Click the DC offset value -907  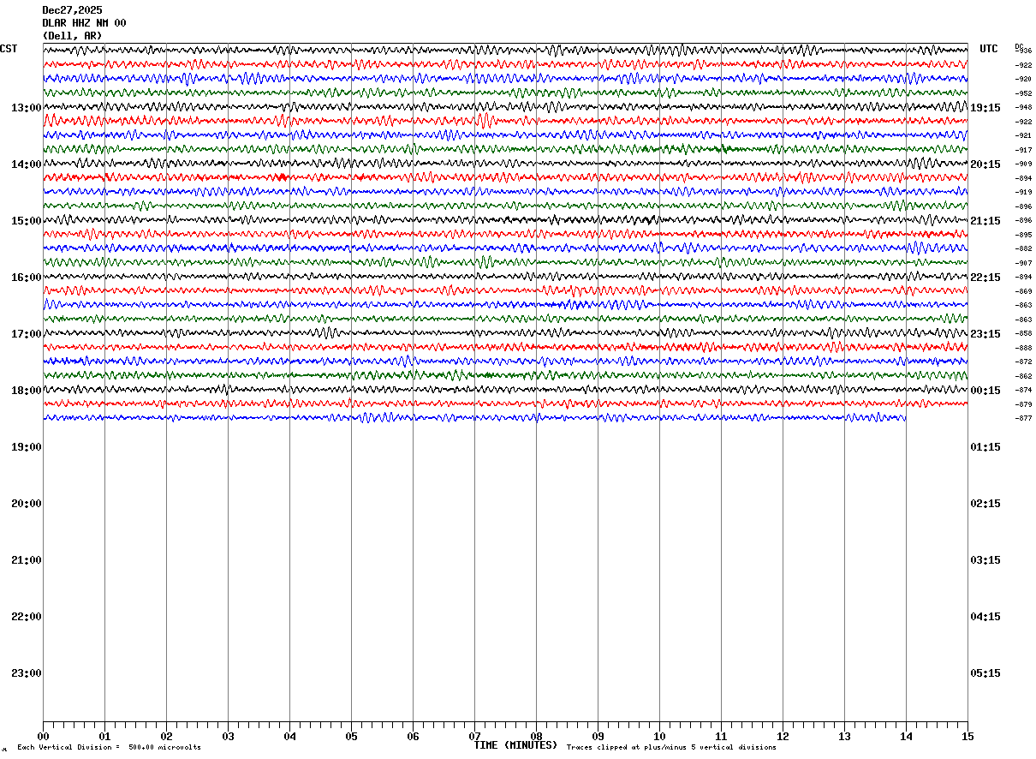click(1023, 263)
